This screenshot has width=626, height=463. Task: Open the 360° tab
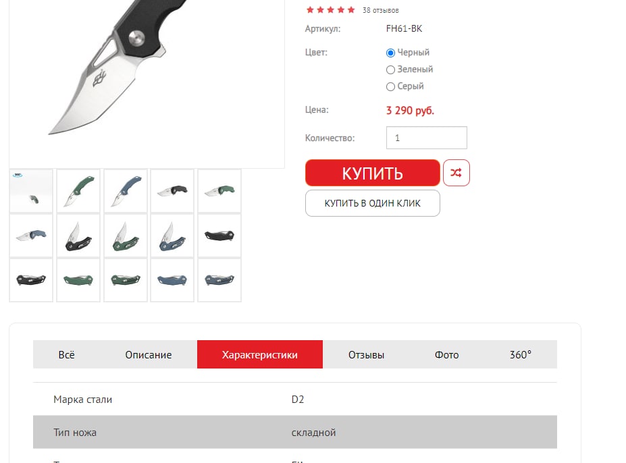pyautogui.click(x=520, y=354)
